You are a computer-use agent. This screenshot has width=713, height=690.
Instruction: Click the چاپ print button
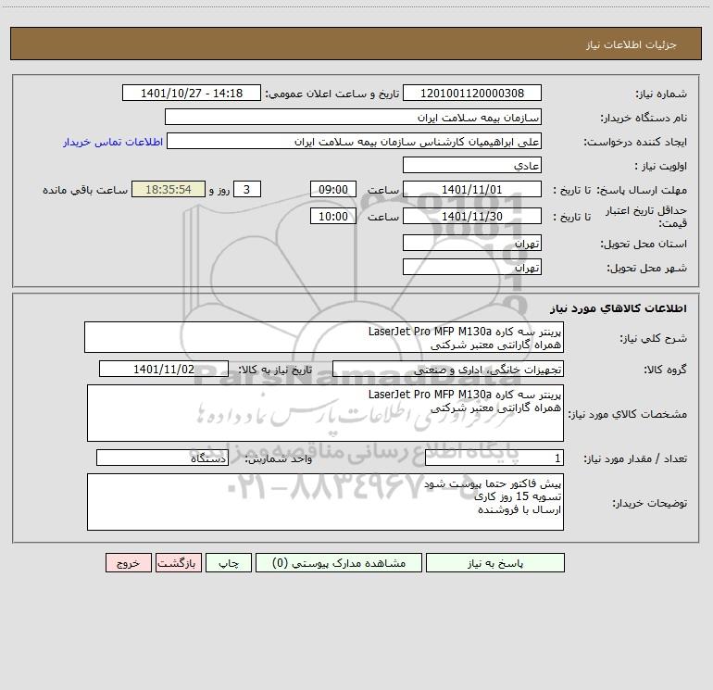click(x=229, y=563)
